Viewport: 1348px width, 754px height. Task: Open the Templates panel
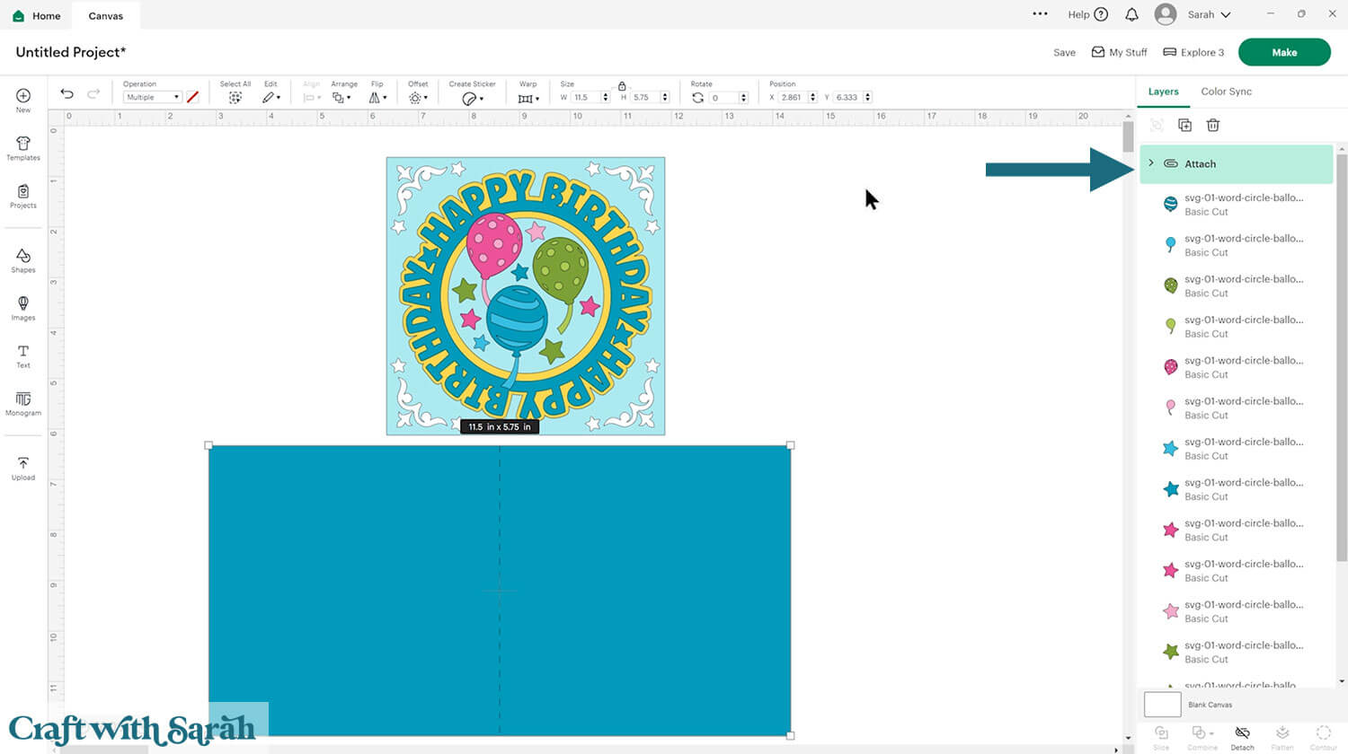coord(23,148)
